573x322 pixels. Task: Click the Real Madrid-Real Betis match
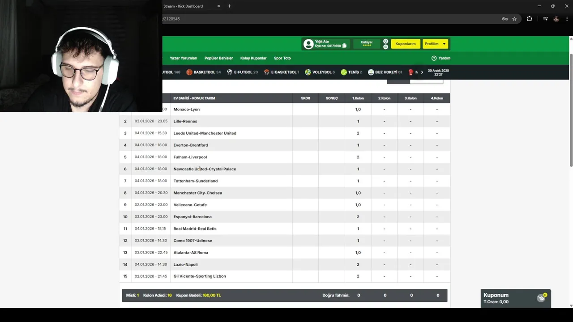pos(195,229)
